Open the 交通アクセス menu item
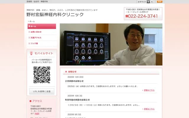This screenshot has height=118, width=189. (x=42, y=38)
